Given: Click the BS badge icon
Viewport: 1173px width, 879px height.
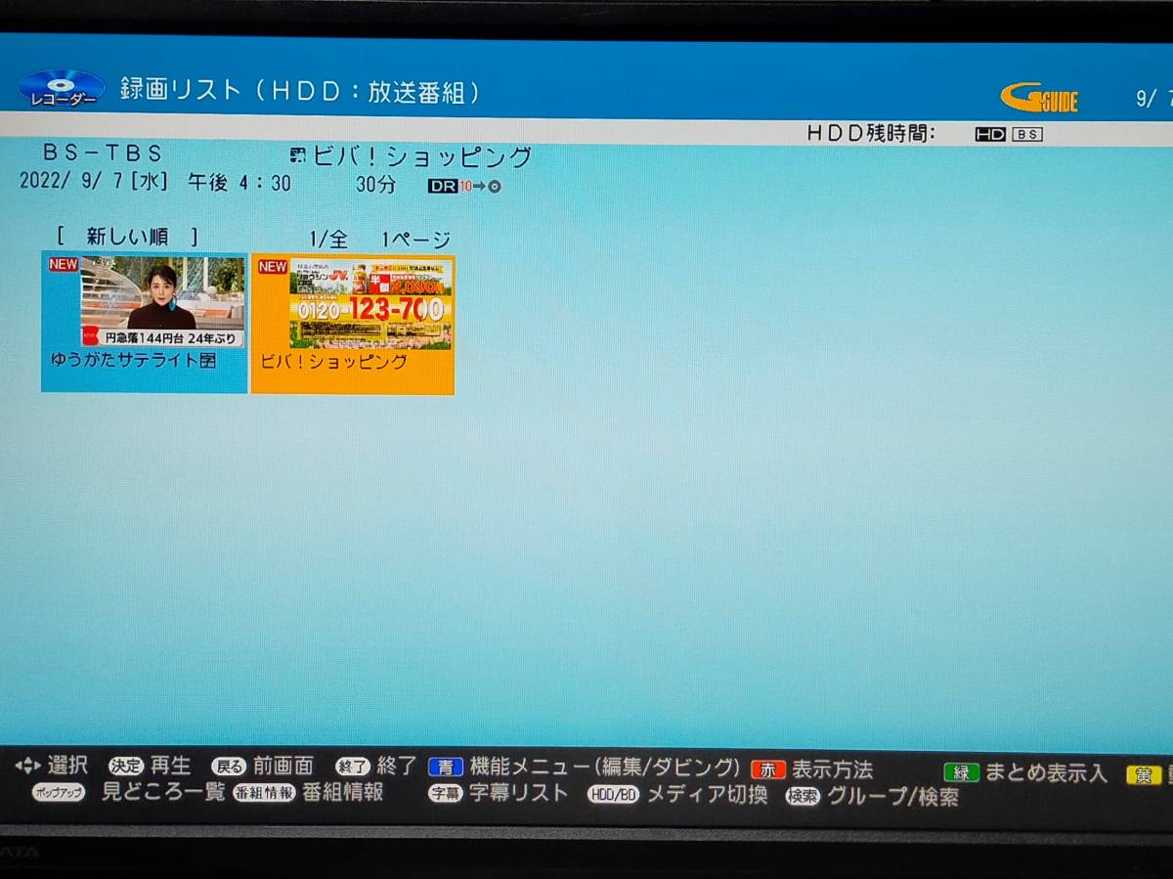Looking at the screenshot, I should pyautogui.click(x=1027, y=135).
